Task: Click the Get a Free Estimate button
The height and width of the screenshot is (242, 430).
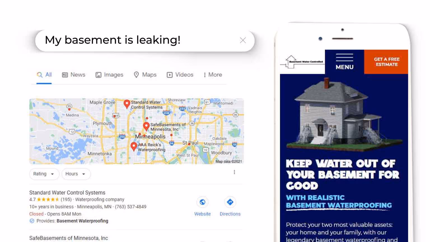Action: coord(386,62)
